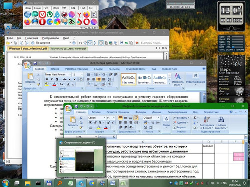Open the Формулы tab in Excel
250x187 pixels.
(140, 112)
